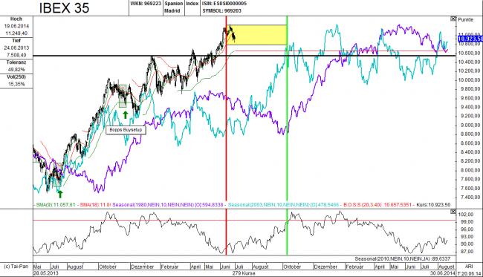
Task: Click the Bopps Buysetup annotation label
Action: point(126,130)
